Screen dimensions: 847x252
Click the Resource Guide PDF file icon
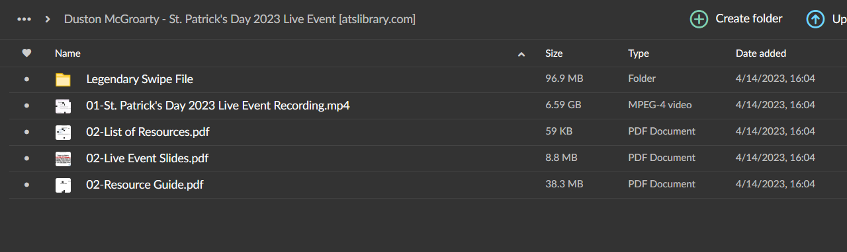click(63, 185)
